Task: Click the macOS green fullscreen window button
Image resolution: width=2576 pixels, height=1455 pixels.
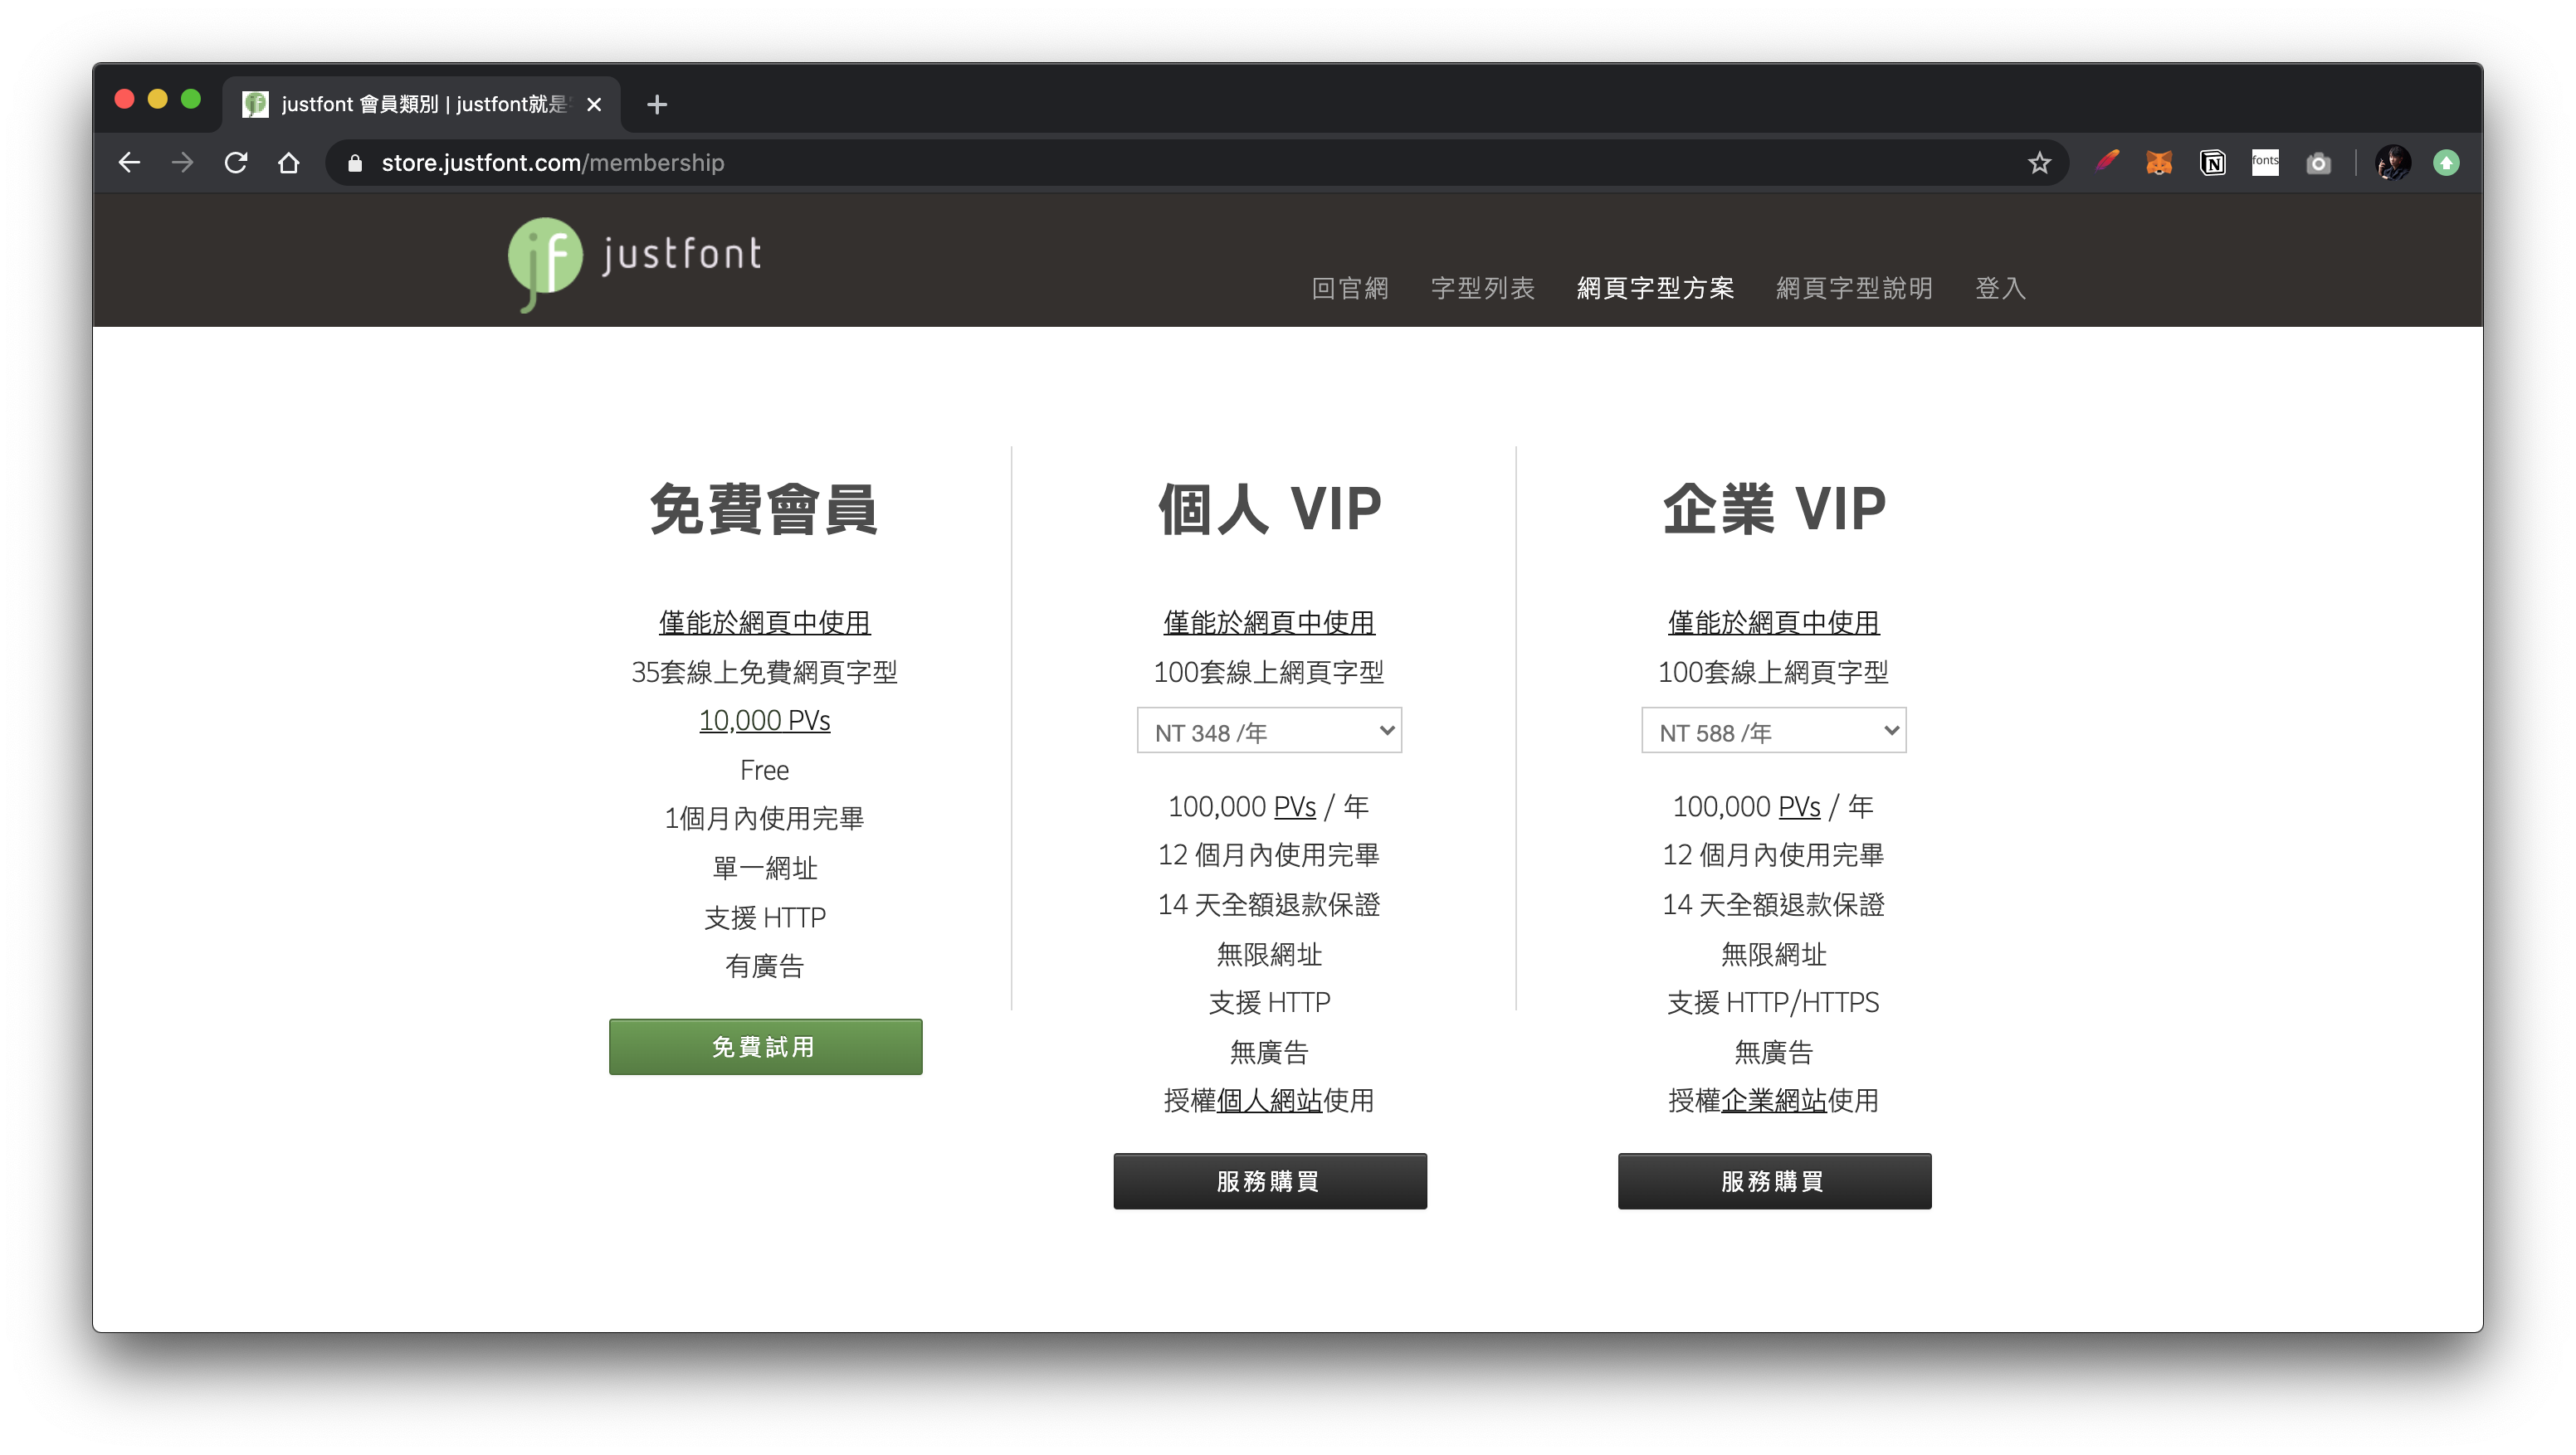Action: 190,99
